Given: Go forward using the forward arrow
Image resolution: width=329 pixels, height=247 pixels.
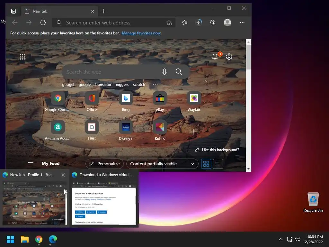Looking at the screenshot, I should click(x=29, y=23).
